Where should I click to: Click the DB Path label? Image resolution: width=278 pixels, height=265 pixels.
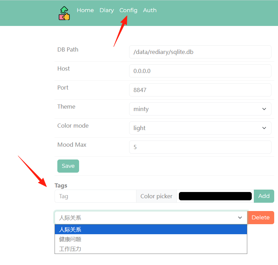68,49
